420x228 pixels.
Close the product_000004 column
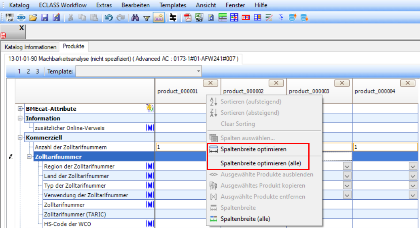pos(407,83)
